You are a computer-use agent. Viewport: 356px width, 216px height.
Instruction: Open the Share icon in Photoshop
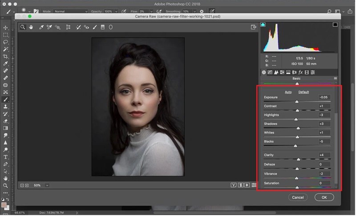click(350, 11)
